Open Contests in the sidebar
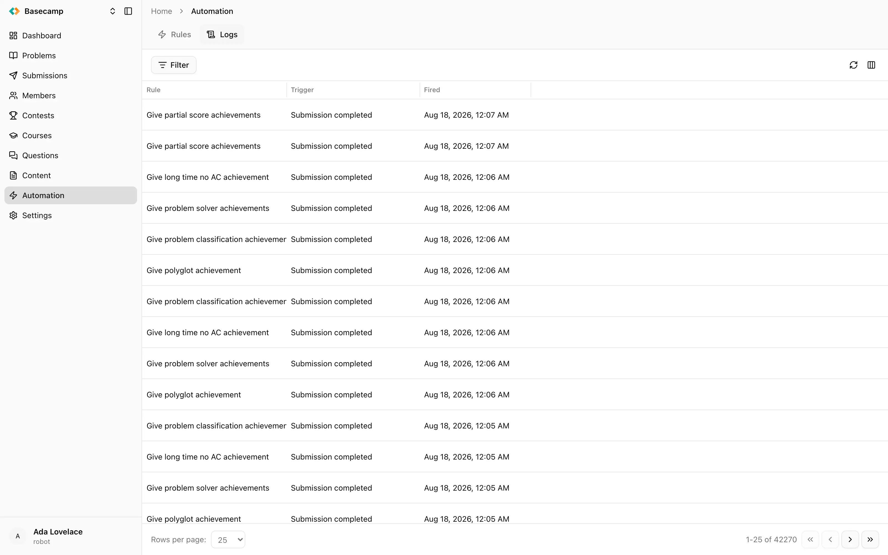 click(70, 116)
